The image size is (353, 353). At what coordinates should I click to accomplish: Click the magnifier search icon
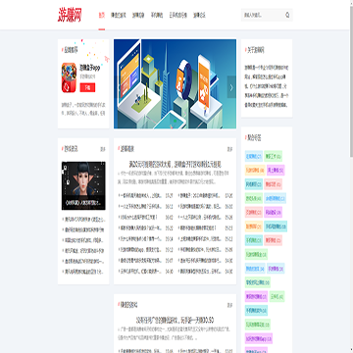click(x=287, y=15)
